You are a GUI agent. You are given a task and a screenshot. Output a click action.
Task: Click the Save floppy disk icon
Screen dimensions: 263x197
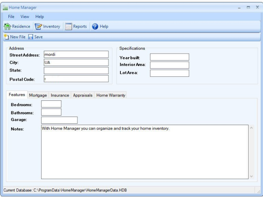point(31,37)
